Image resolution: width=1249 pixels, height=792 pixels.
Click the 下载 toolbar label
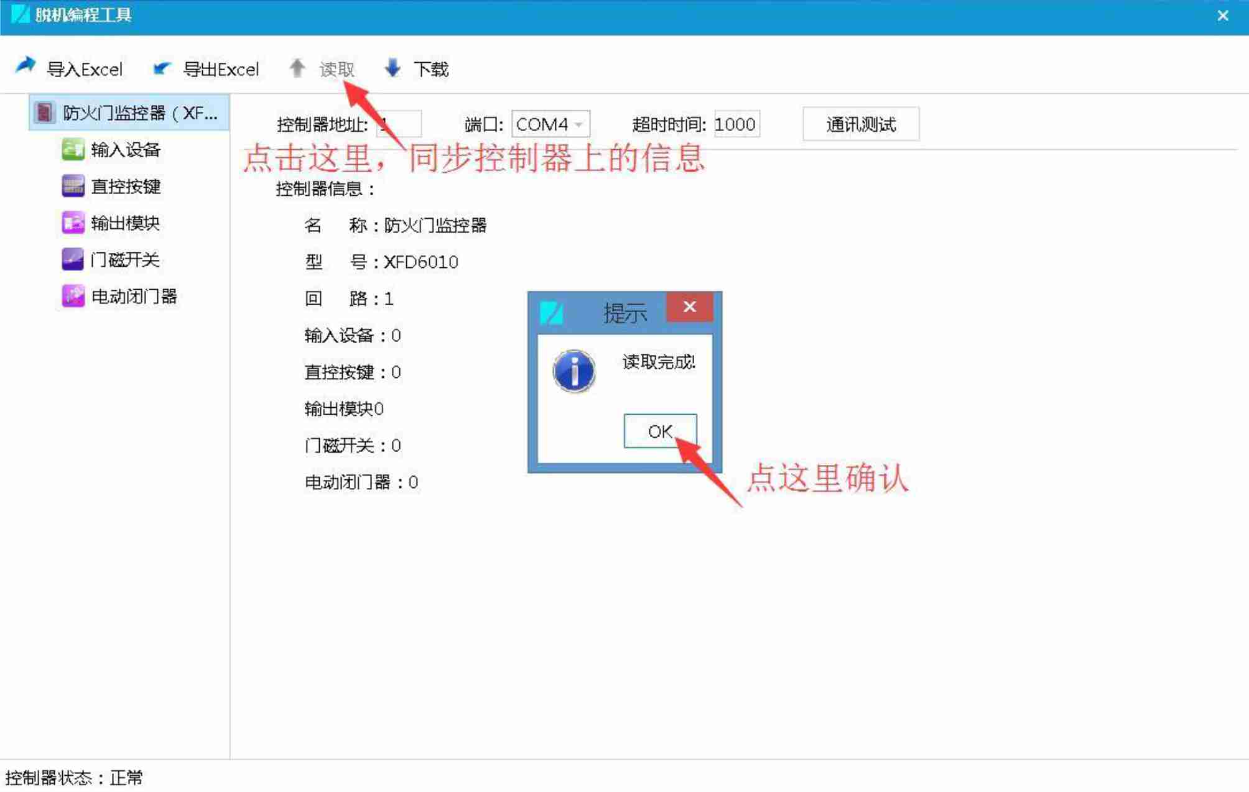(431, 70)
